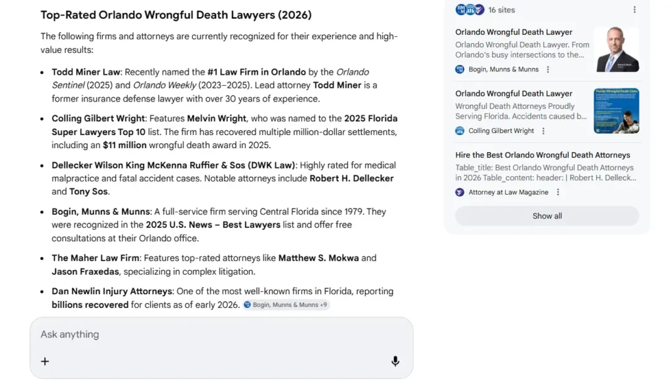Open more options next to Attorney at Law Magazine
671x388 pixels.
558,192
